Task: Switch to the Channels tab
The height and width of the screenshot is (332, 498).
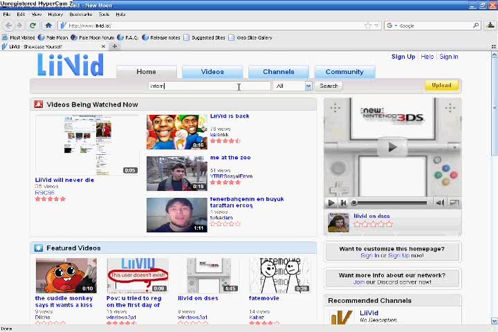Action: click(279, 71)
